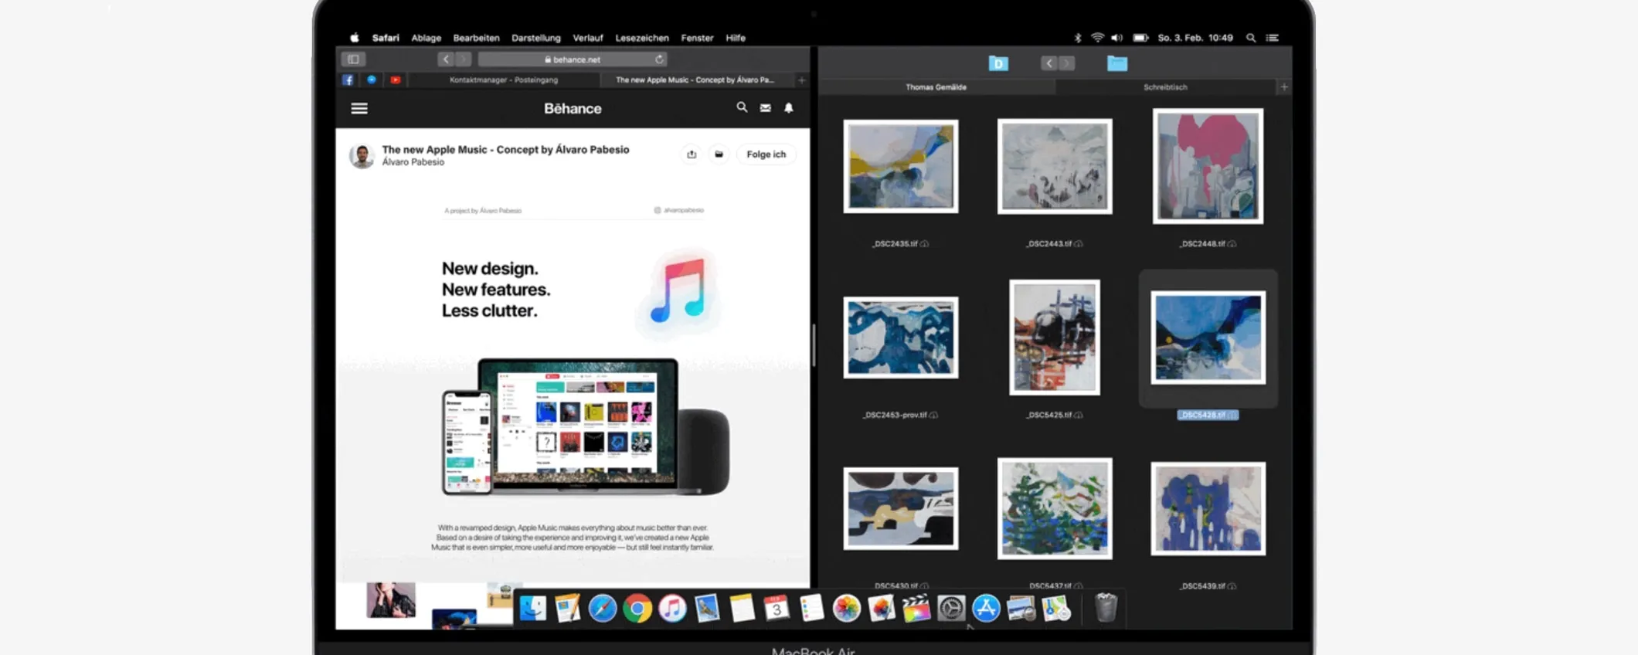1638x655 pixels.
Task: Open the alvaropabesio handle link
Action: tap(679, 210)
